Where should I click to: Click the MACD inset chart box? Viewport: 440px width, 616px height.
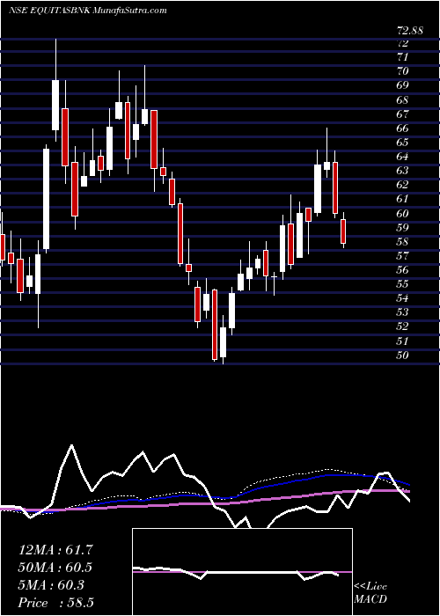[x=242, y=572]
